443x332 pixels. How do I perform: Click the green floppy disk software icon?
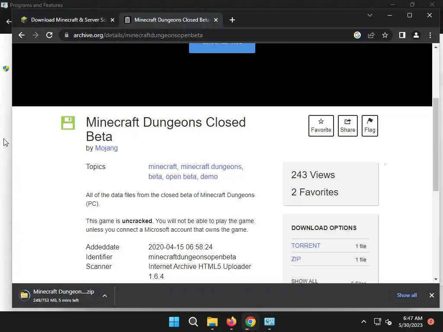(68, 123)
